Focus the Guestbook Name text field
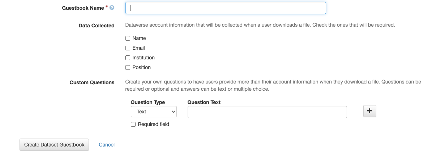 click(x=226, y=8)
